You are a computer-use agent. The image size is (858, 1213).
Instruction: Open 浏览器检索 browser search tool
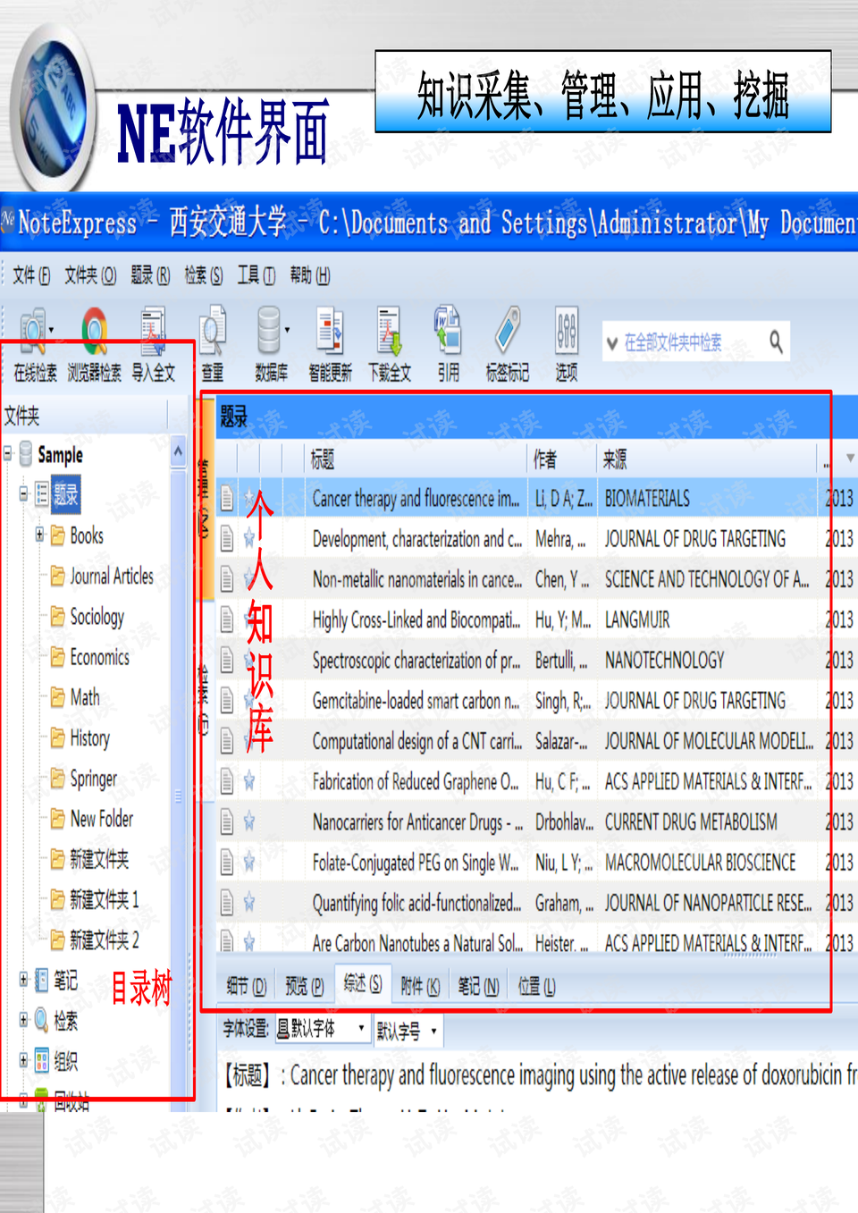tap(94, 333)
